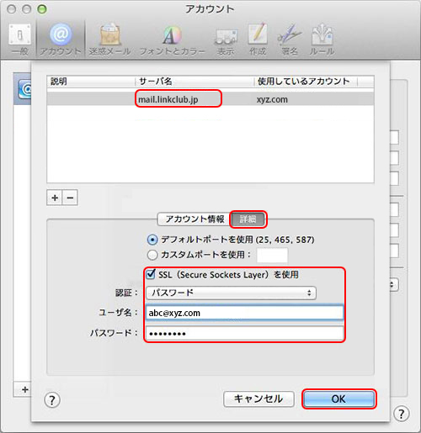Open the Signatures (署名) preferences
The image size is (421, 433).
(x=289, y=40)
